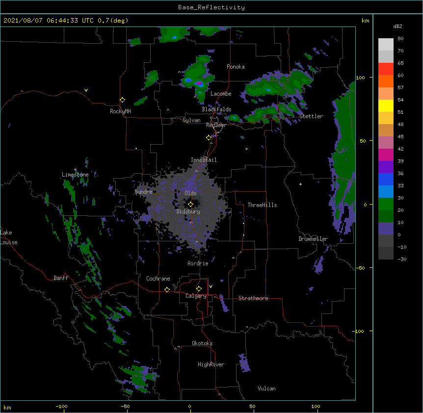423x413 pixels.
Task: Select the radar site diamond between Olds and Didsbury
Action: [x=190, y=205]
